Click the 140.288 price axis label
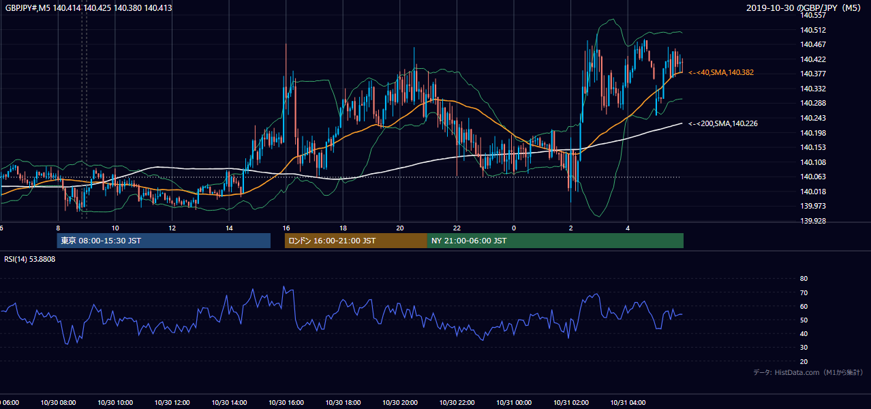 pos(813,104)
